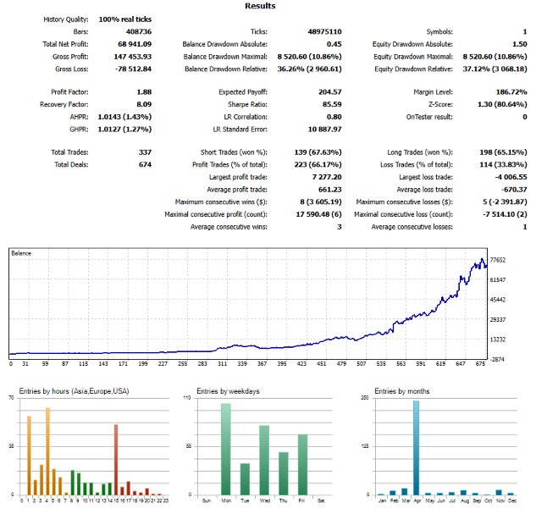The image size is (536, 508).
Task: Click Largest loss trade value -4 006.55
Action: [x=511, y=177]
